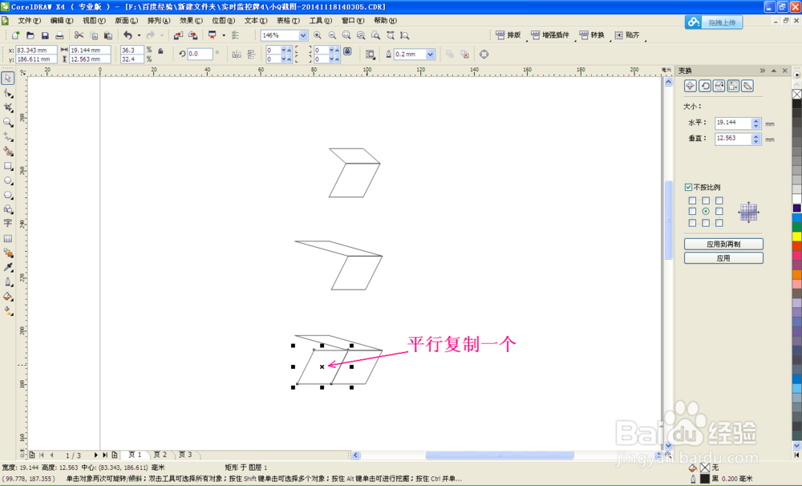Screen dimensions: 802x486
Task: Pick the yellow swatch from the color palette
Action: [796, 234]
